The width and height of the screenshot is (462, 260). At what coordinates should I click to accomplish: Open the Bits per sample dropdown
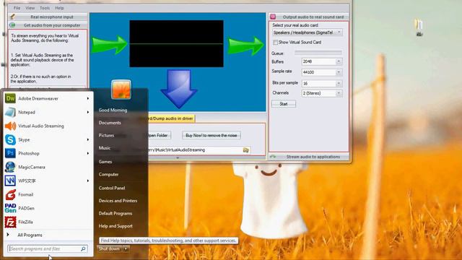click(x=339, y=84)
